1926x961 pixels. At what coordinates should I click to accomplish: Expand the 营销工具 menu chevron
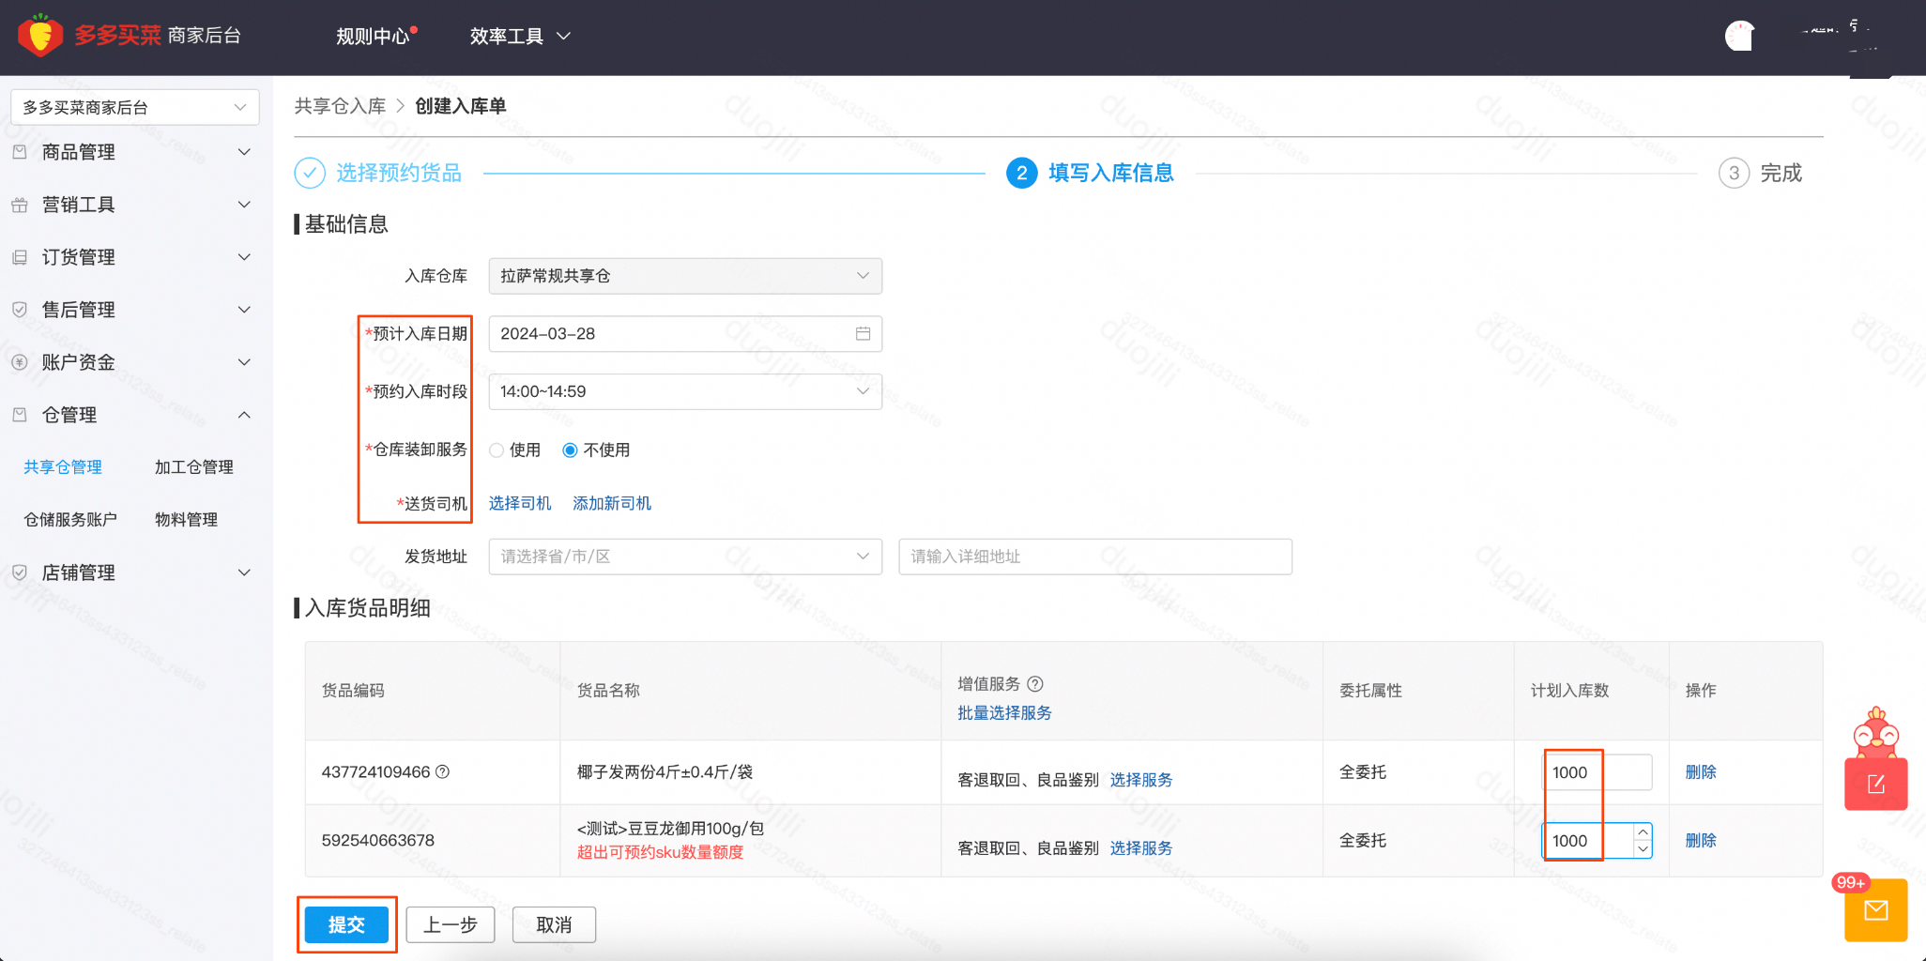click(x=244, y=205)
